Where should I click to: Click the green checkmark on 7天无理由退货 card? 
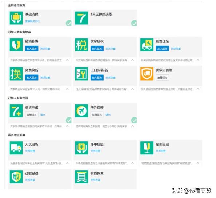[134, 23]
